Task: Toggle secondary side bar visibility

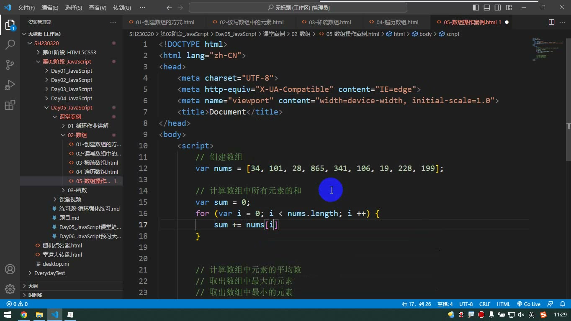Action: pos(498,8)
